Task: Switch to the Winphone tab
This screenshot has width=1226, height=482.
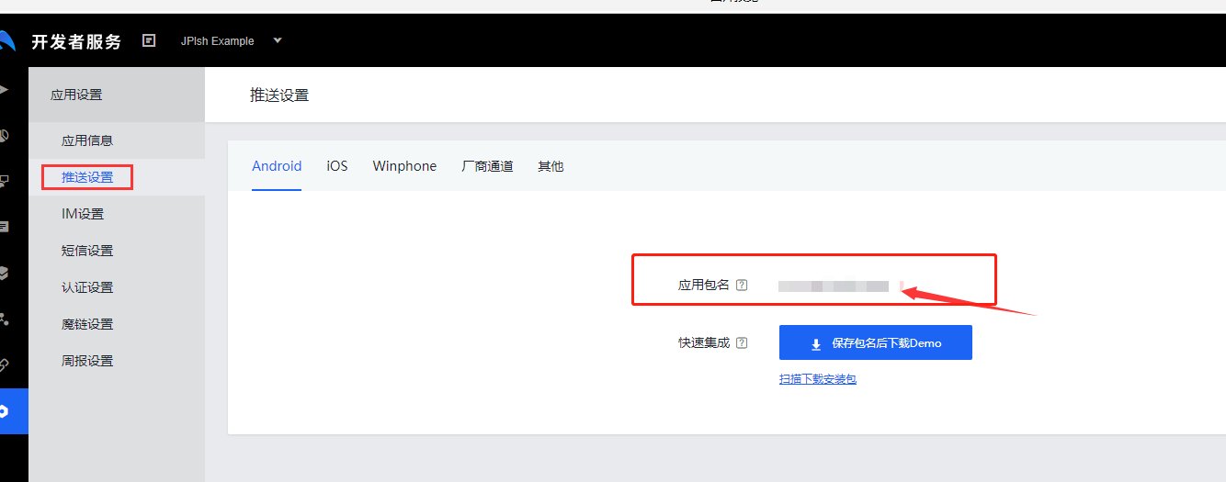Action: click(404, 166)
